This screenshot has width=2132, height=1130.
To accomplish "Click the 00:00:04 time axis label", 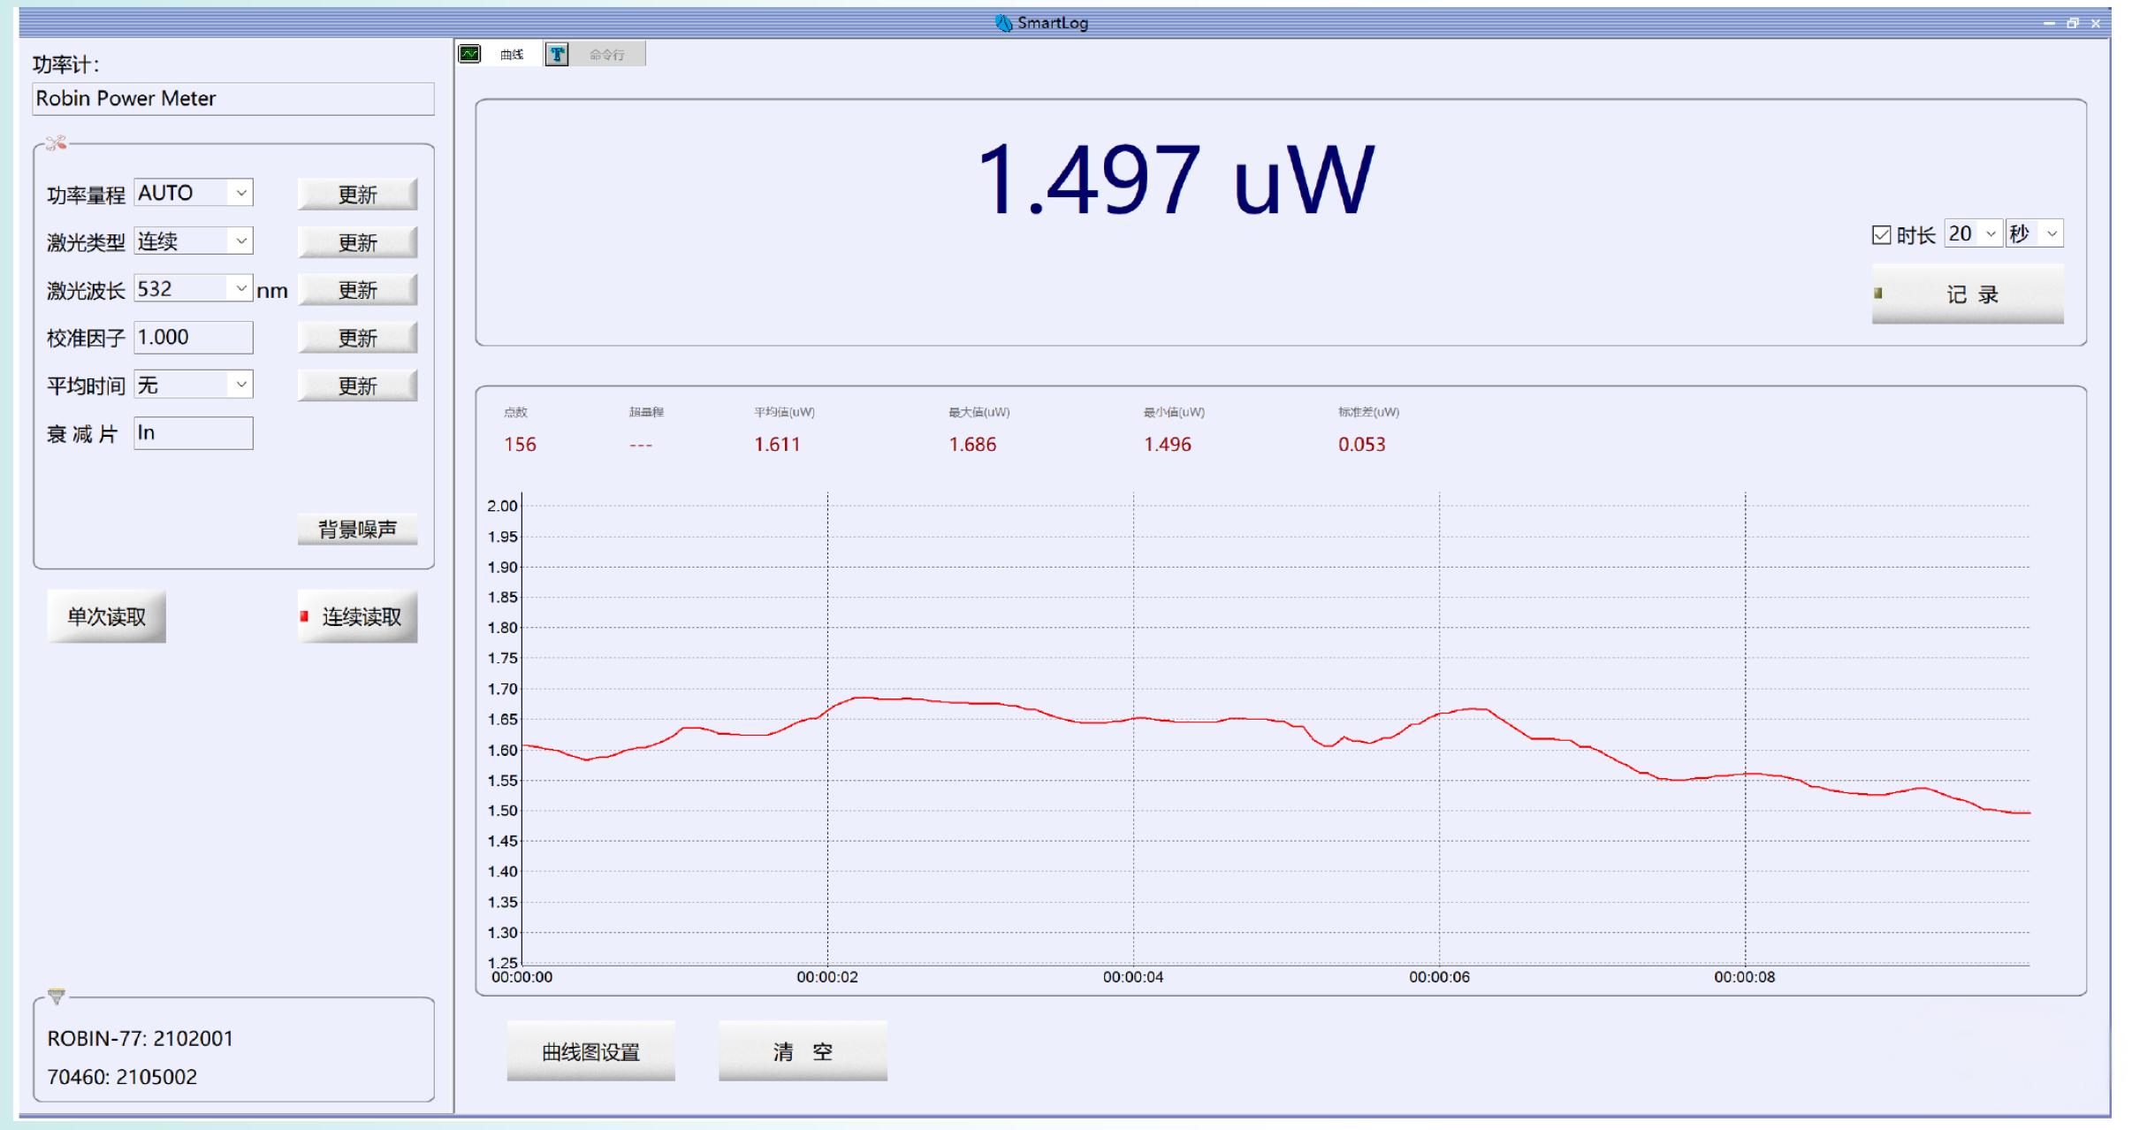I will coord(1133,977).
